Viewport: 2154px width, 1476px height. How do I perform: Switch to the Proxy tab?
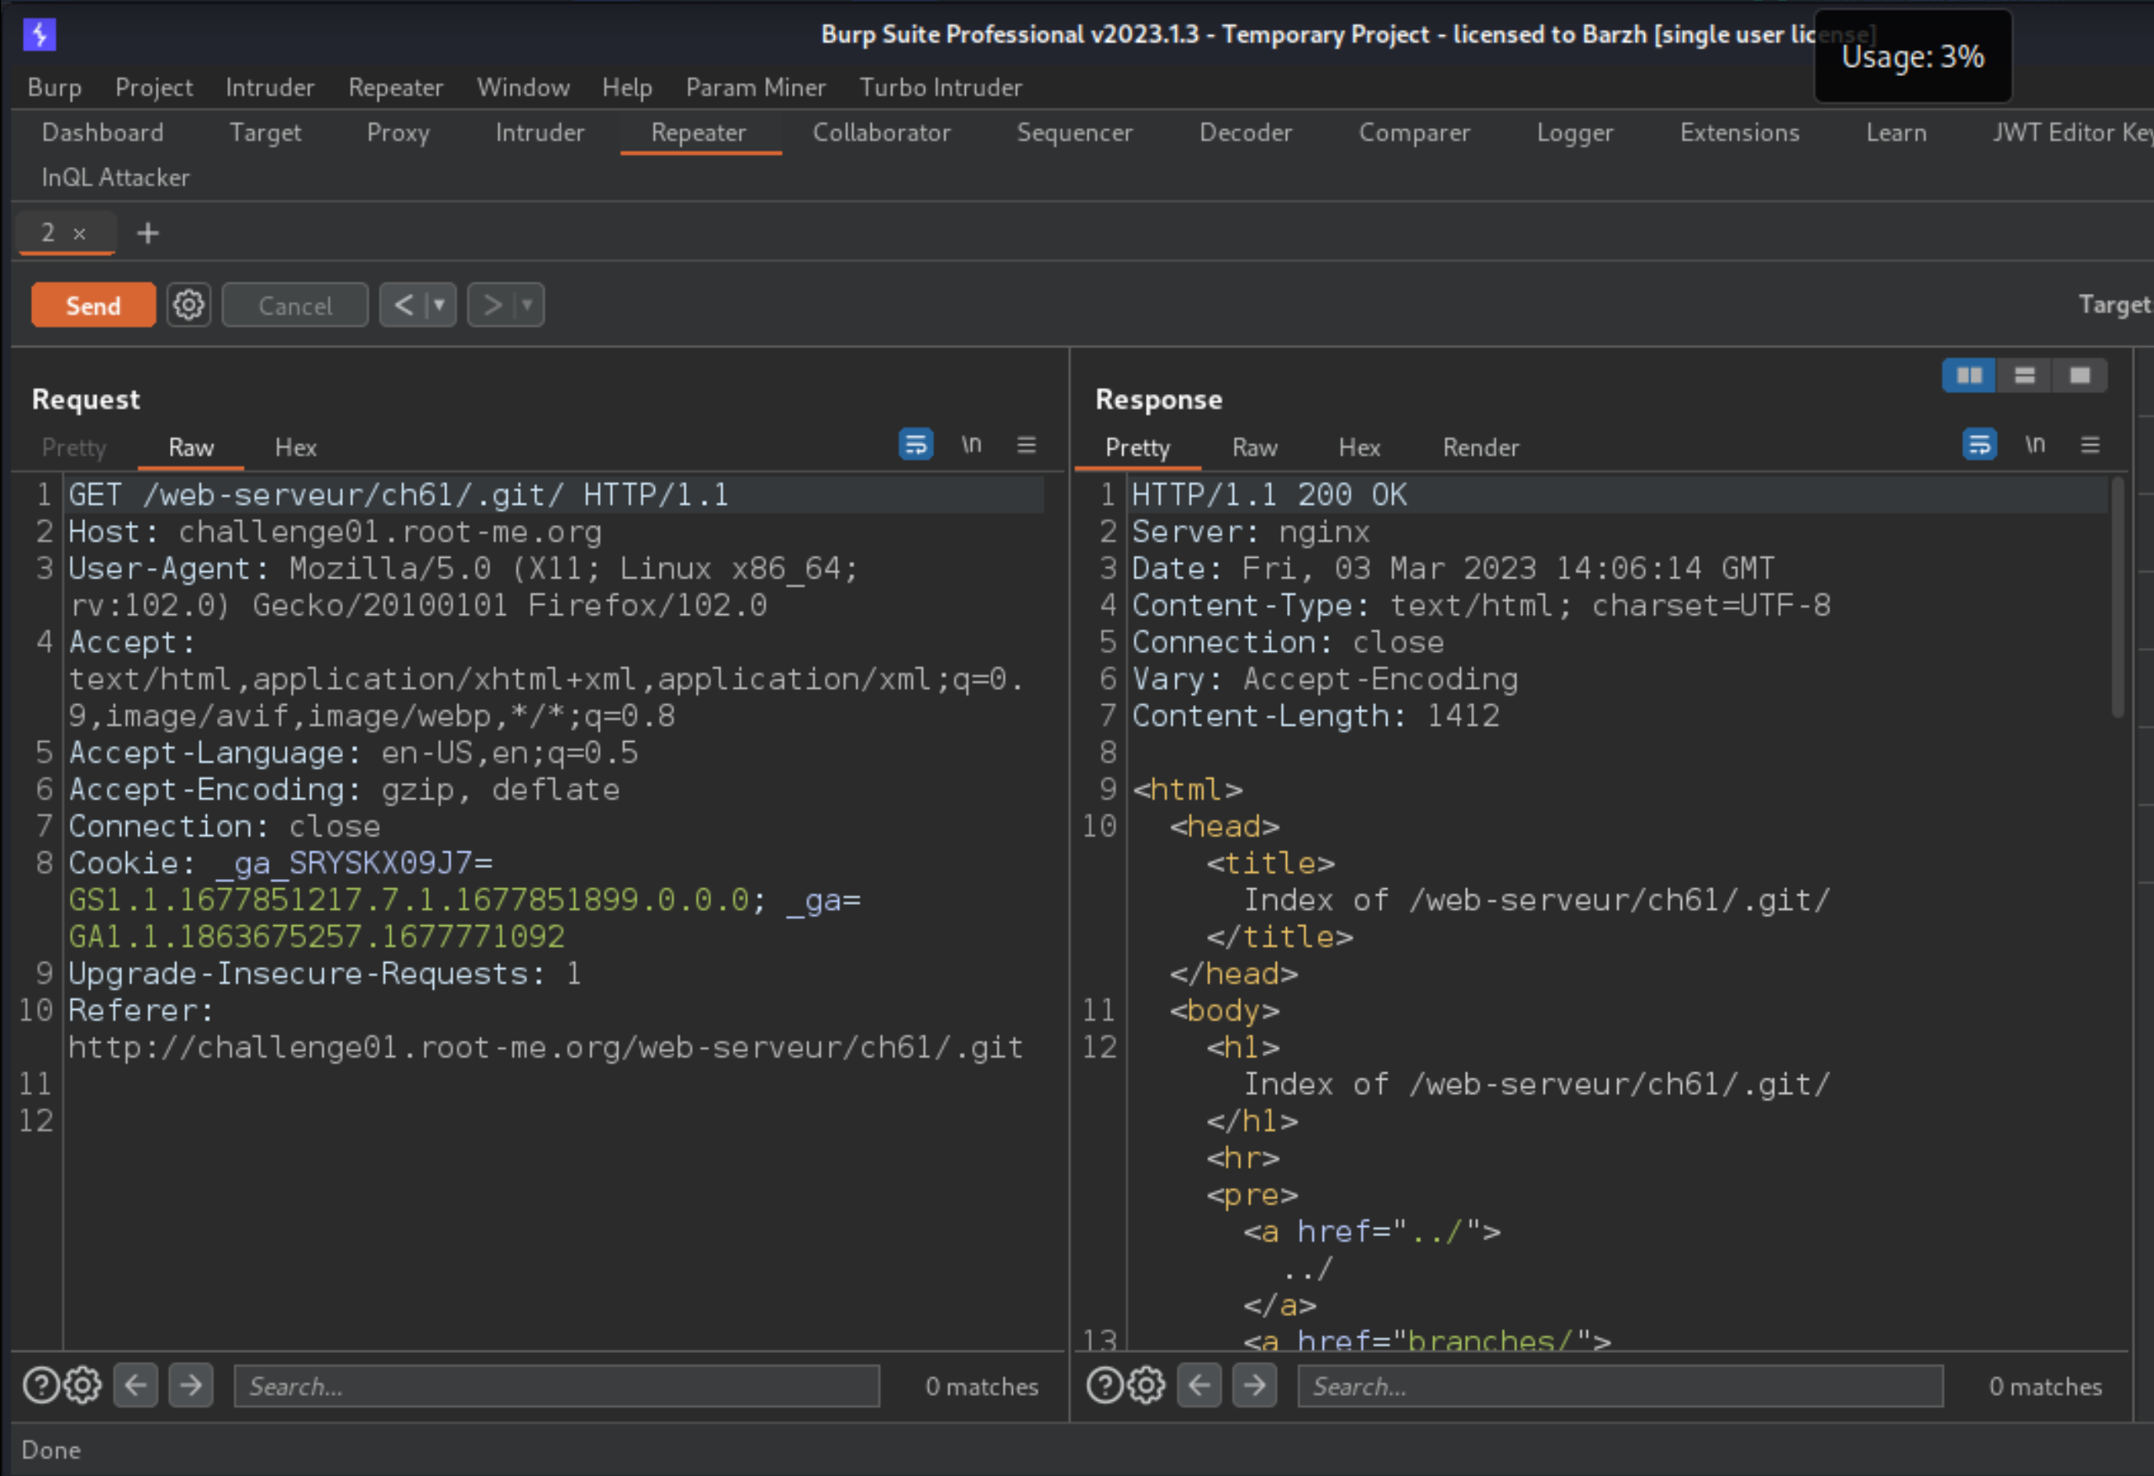click(x=398, y=132)
